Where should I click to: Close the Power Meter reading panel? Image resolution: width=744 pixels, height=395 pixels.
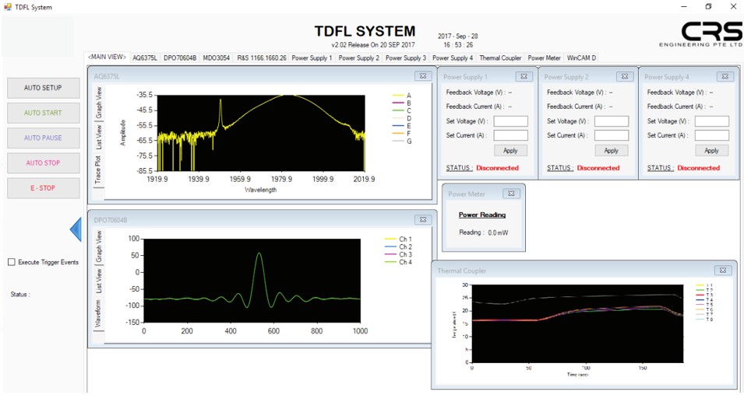point(511,194)
